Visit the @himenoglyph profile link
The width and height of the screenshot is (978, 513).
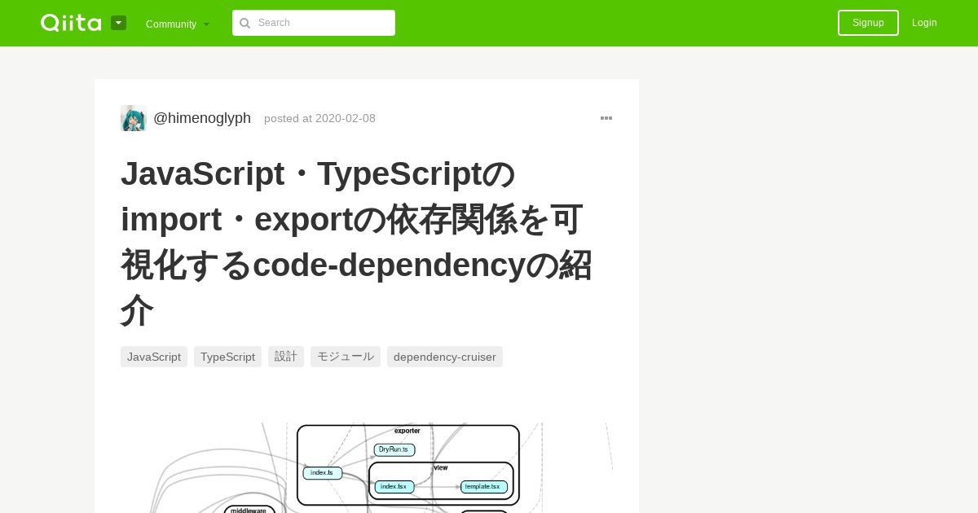click(202, 118)
